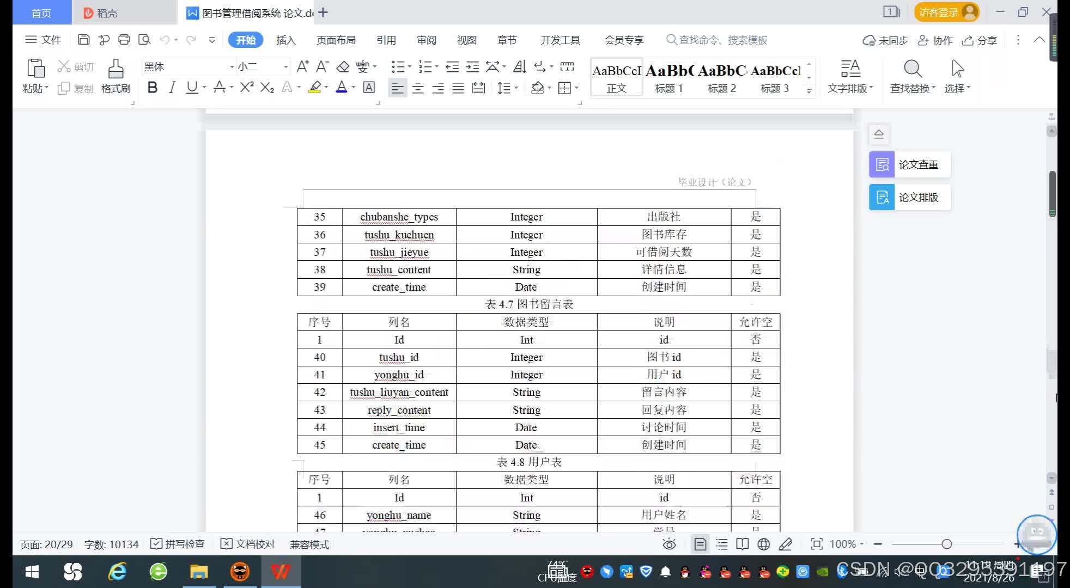1070x588 pixels.
Task: Switch to the 插入 Insert tab
Action: [x=285, y=40]
